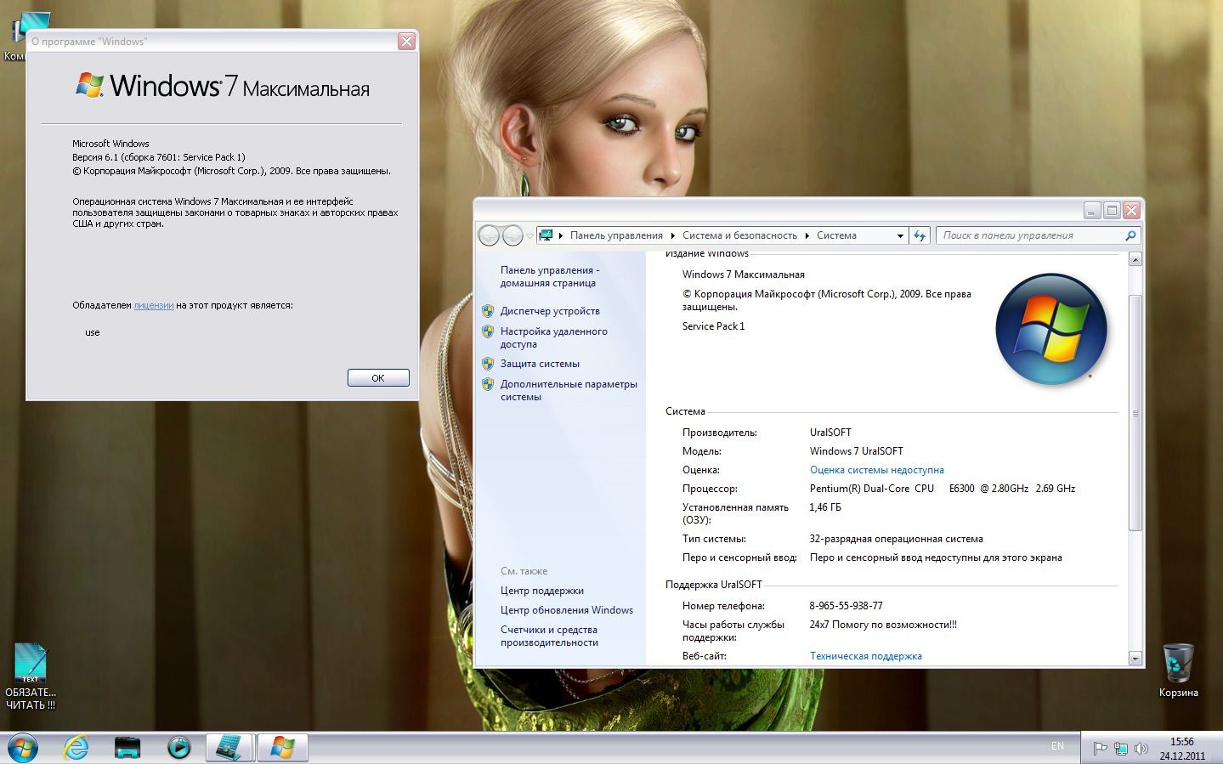
Task: Open network tray icon
Action: pos(1121,749)
